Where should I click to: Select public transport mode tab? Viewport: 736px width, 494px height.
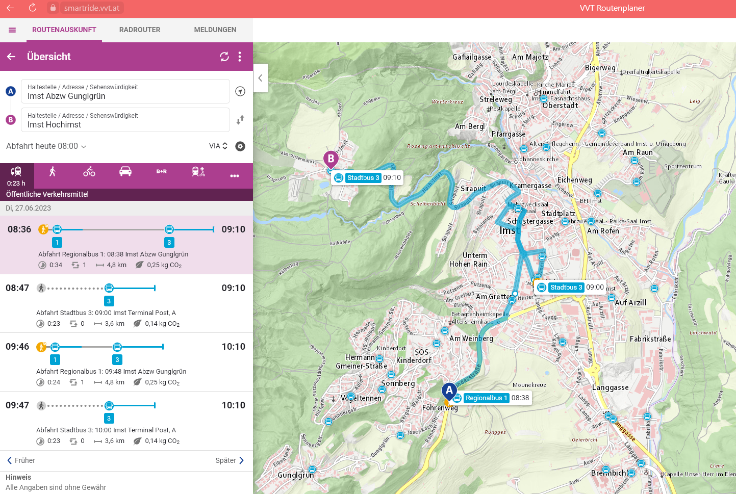(16, 175)
